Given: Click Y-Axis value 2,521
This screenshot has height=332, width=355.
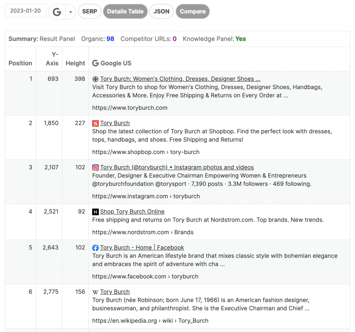Looking at the screenshot, I should [51, 212].
